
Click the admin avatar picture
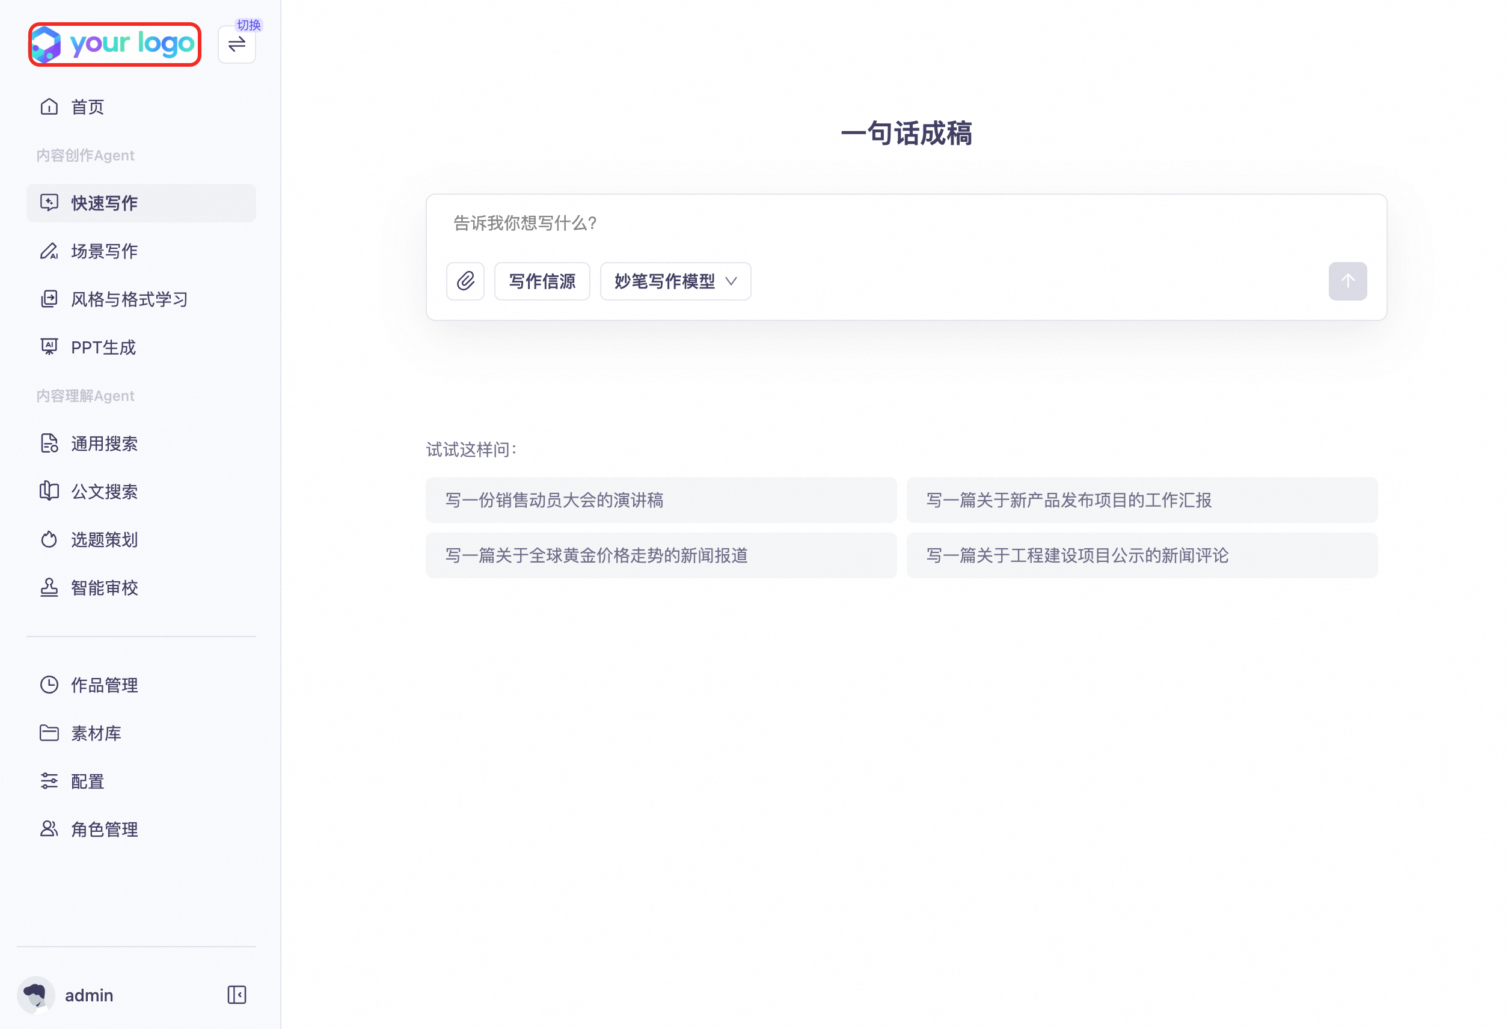[x=35, y=995]
